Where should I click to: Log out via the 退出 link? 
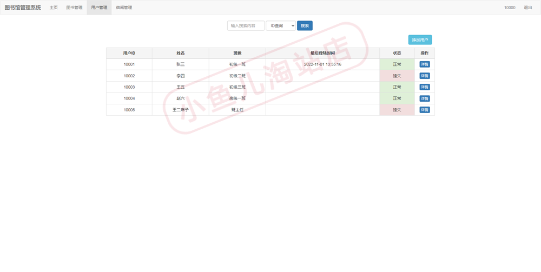[528, 8]
